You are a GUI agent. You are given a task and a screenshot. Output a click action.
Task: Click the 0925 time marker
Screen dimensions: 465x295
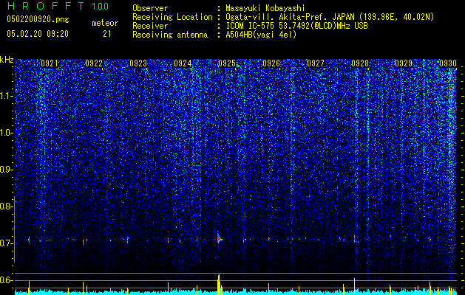tap(227, 63)
